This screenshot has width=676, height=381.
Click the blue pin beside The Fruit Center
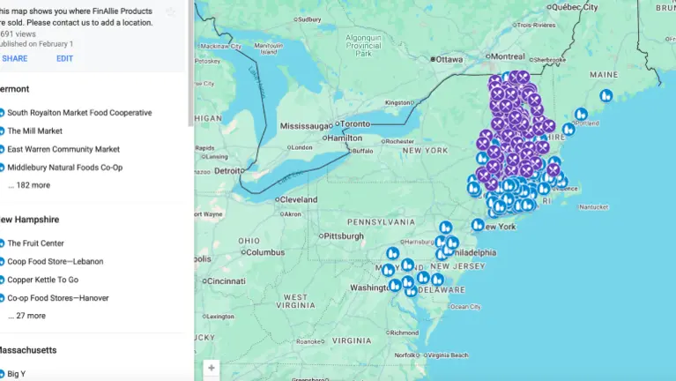coord(2,243)
